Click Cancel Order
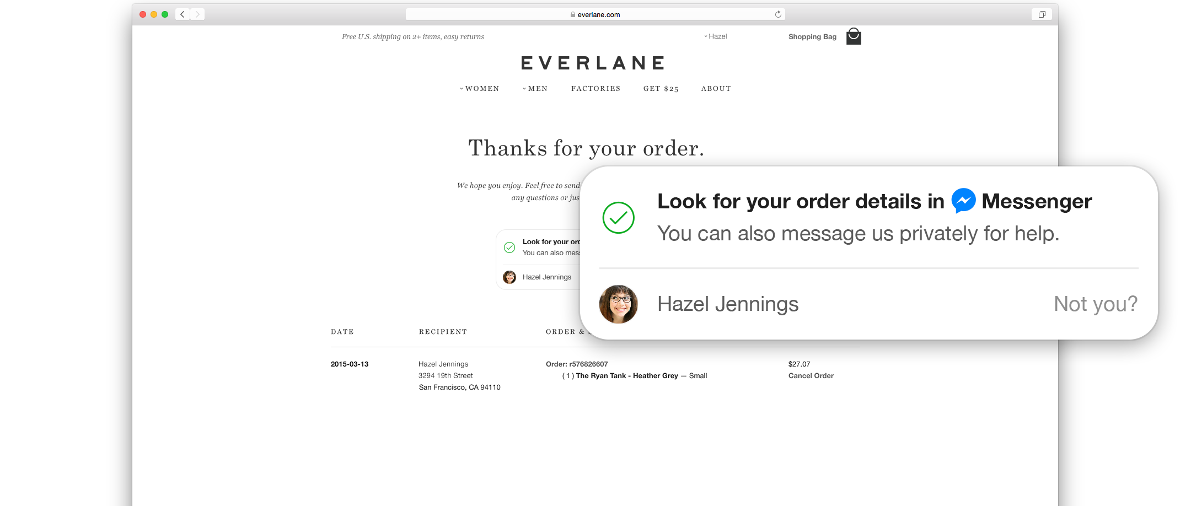This screenshot has height=506, width=1191. click(811, 376)
